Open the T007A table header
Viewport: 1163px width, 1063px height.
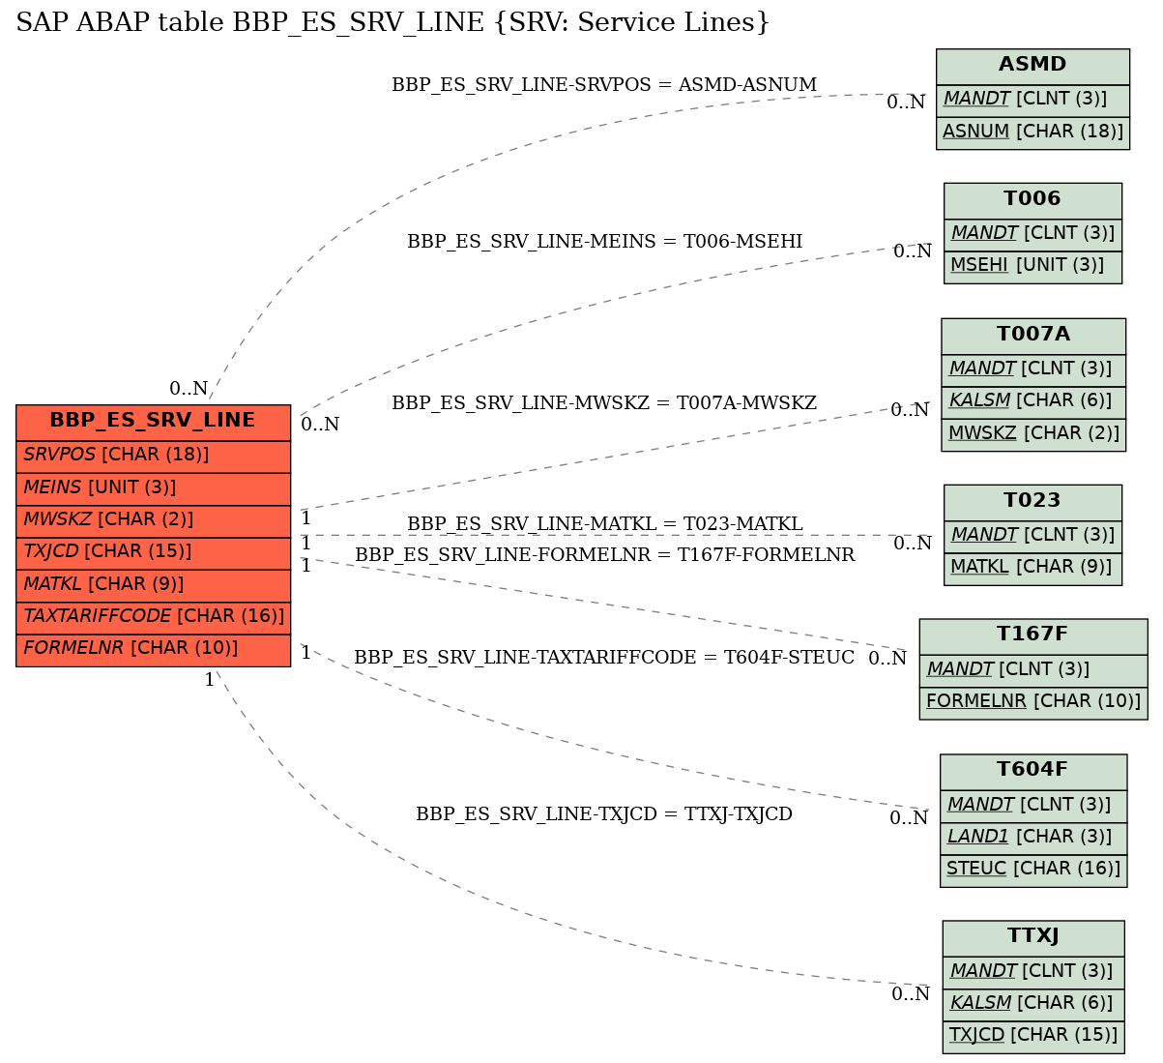1033,336
